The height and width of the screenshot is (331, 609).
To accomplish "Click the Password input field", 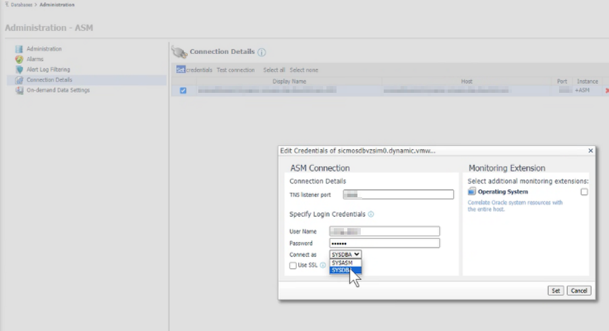I will click(x=384, y=244).
